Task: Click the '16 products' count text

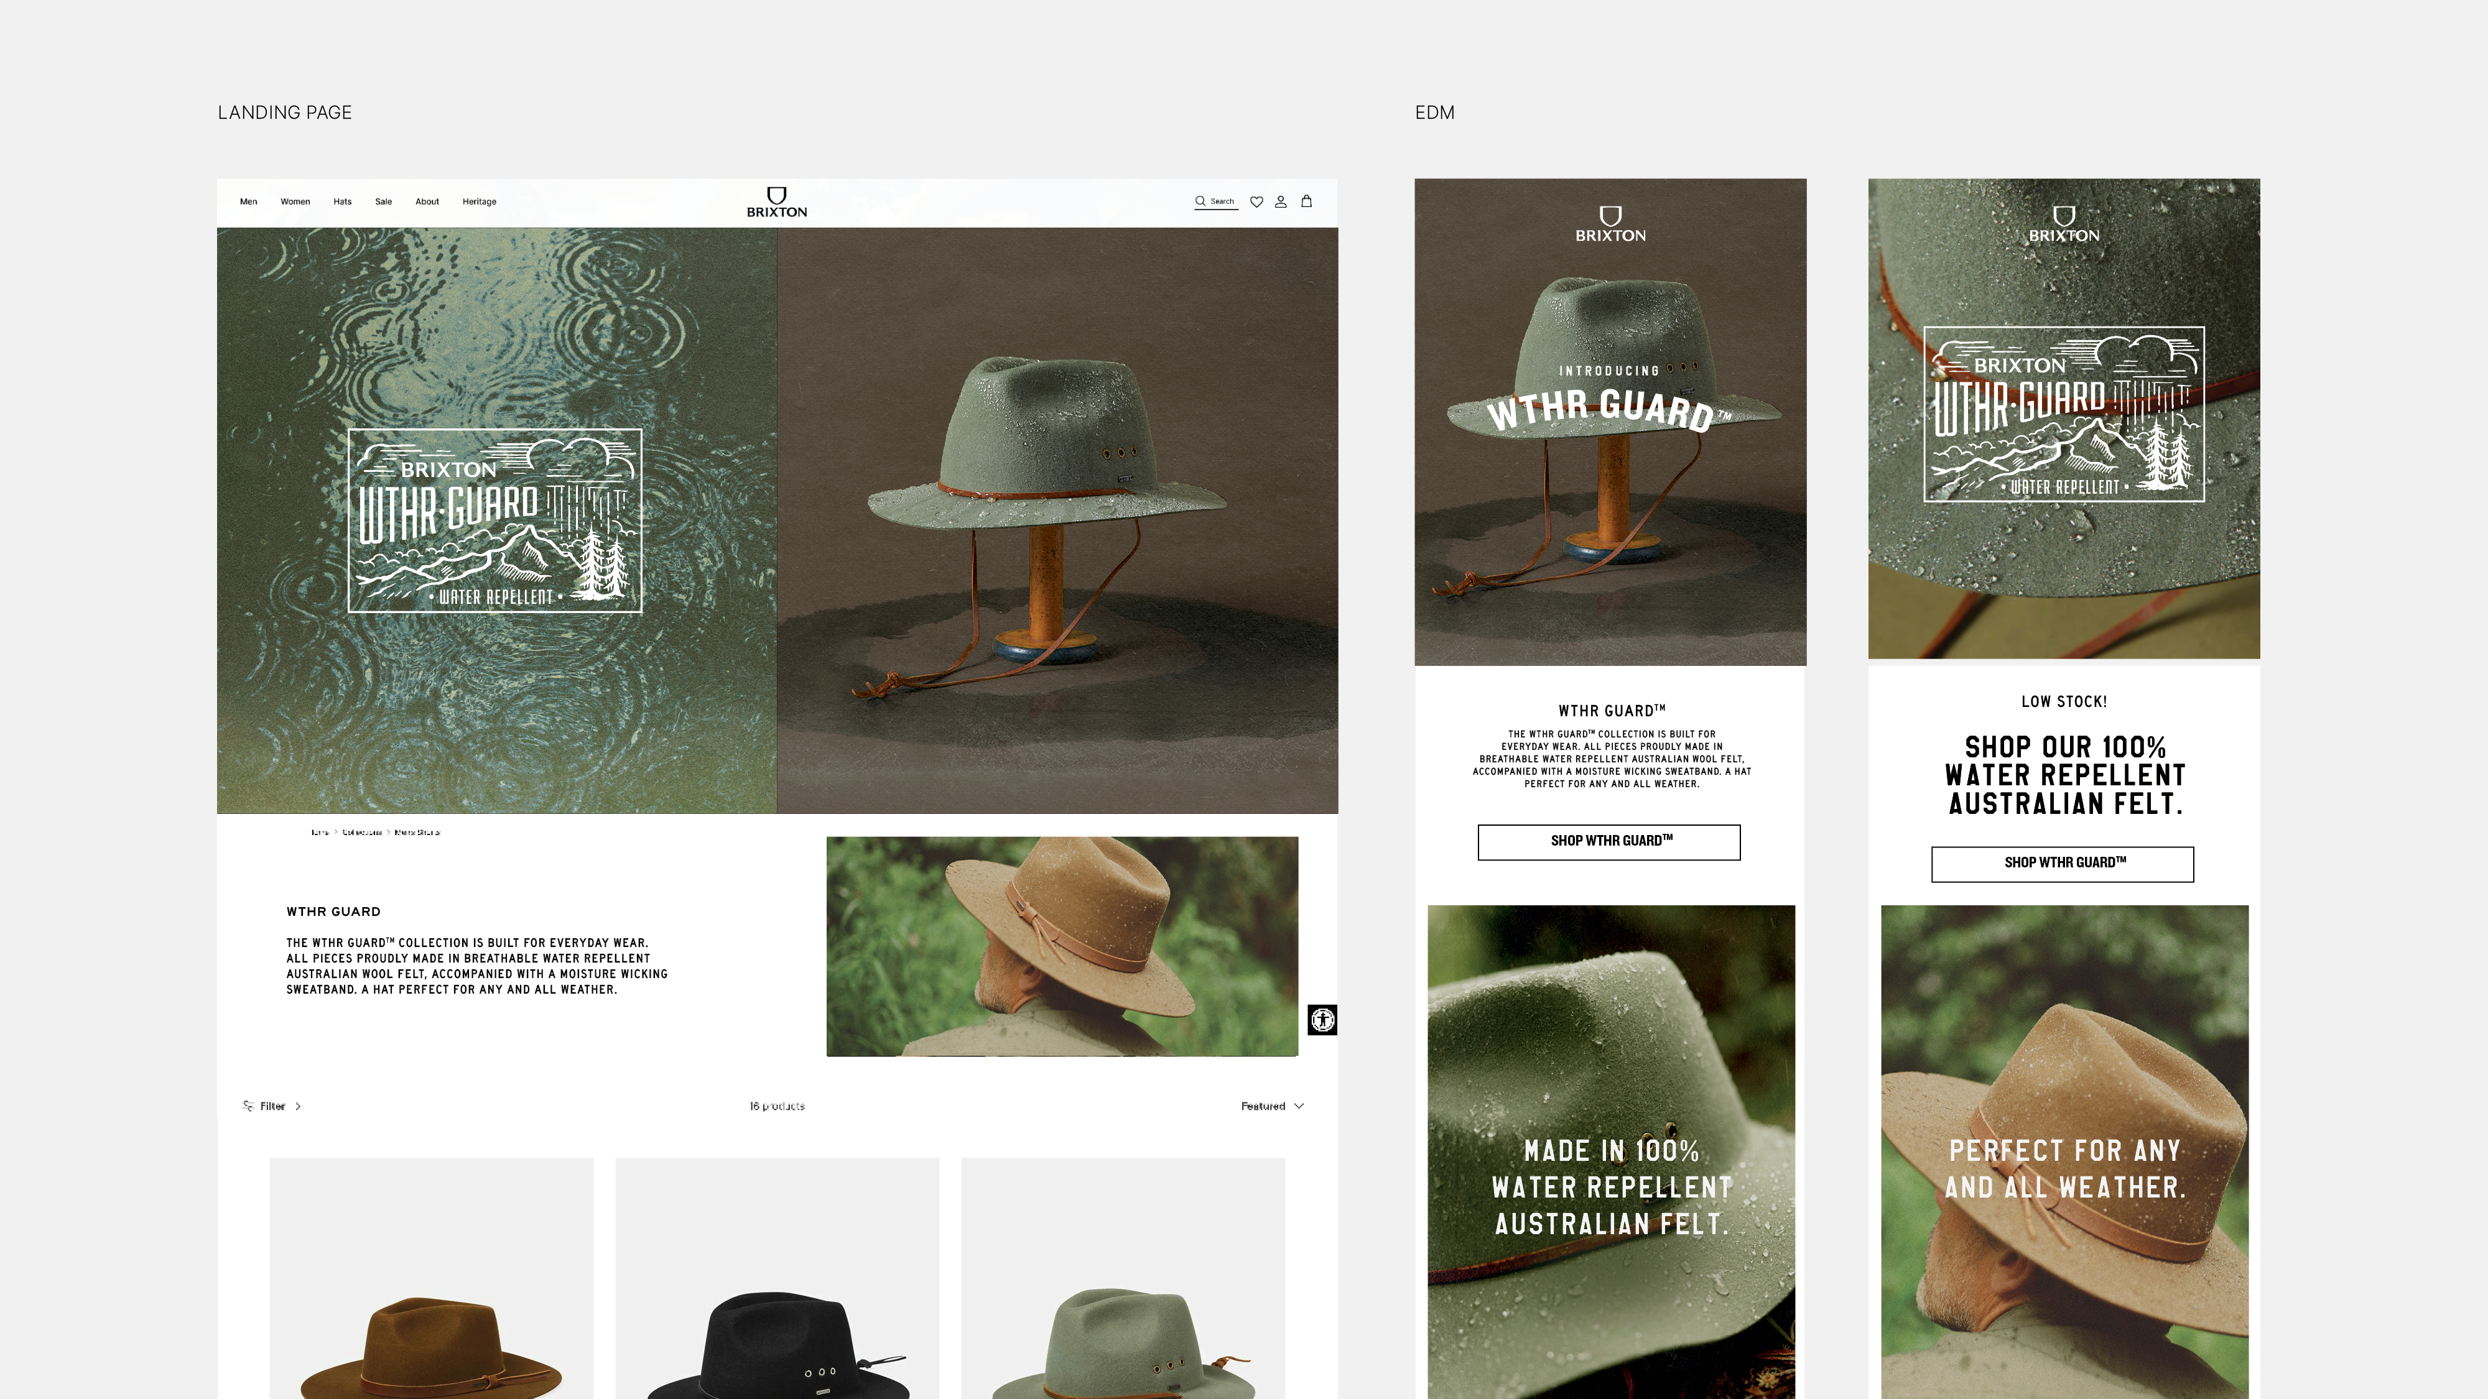Action: (x=777, y=1107)
